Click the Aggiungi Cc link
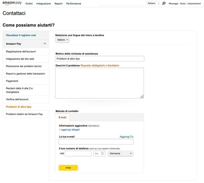This screenshot has width=204, height=183. [126, 136]
